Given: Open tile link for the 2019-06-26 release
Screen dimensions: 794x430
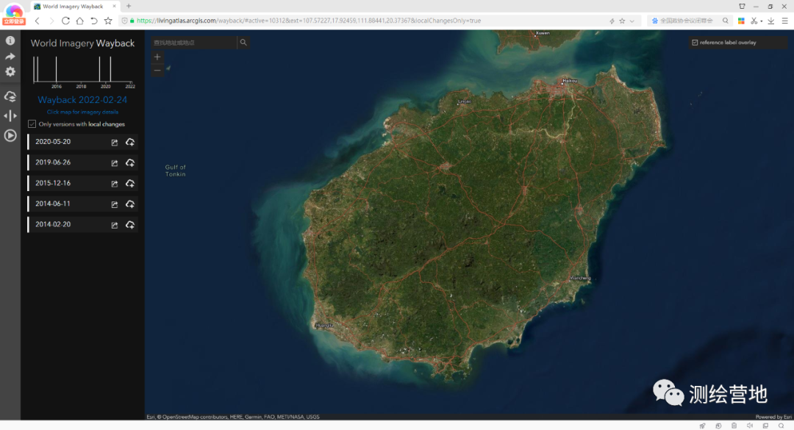Looking at the screenshot, I should tap(115, 163).
